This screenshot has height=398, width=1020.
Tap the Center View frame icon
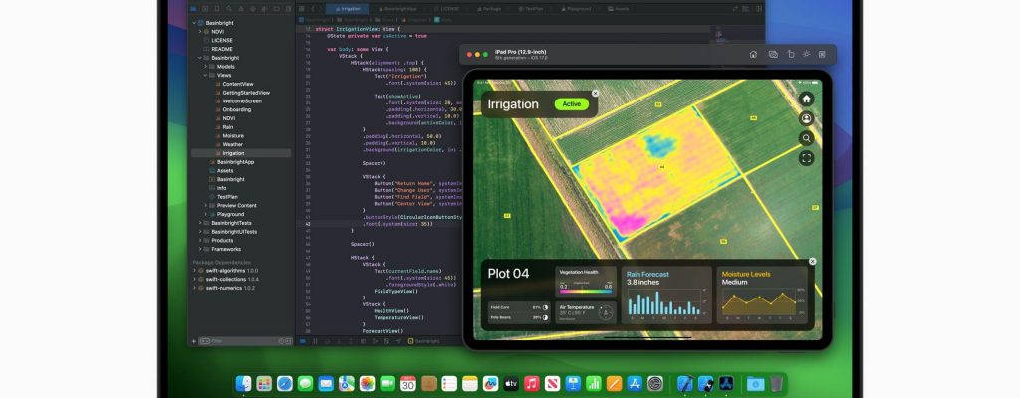click(806, 157)
